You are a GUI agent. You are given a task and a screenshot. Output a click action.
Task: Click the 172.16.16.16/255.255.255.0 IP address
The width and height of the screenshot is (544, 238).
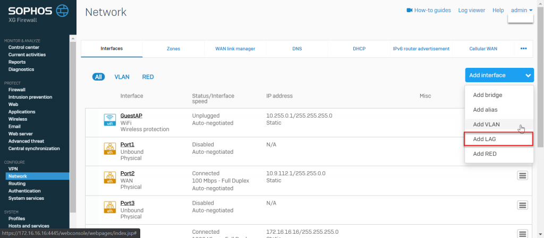tap(302, 232)
